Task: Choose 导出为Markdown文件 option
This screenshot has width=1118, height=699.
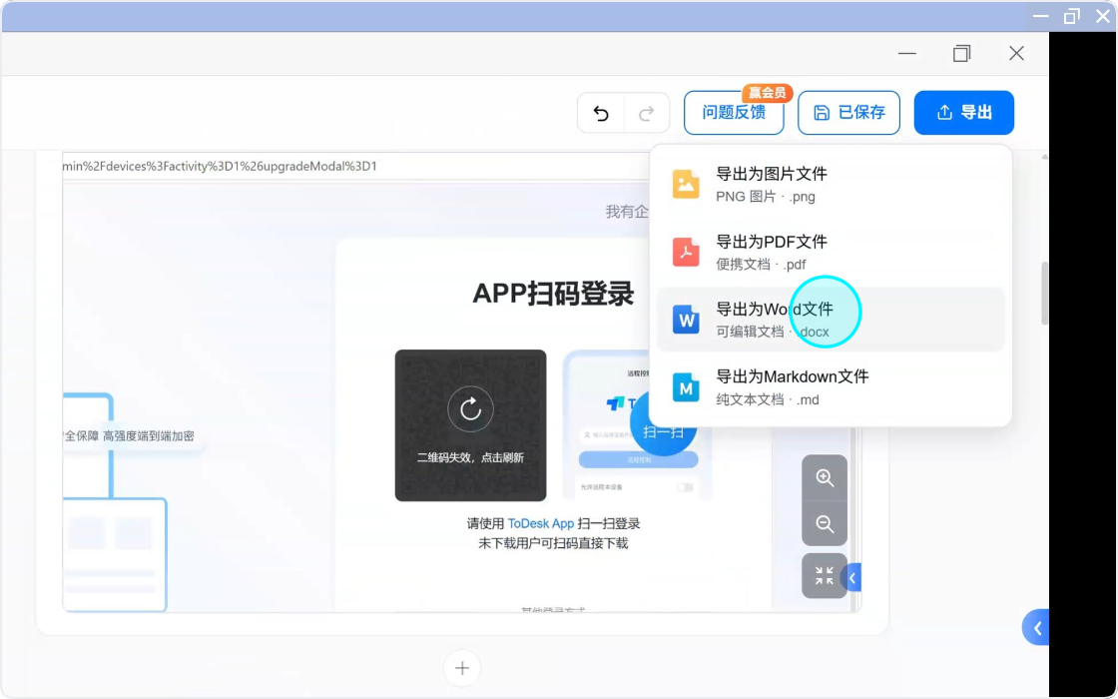Action: [x=831, y=387]
